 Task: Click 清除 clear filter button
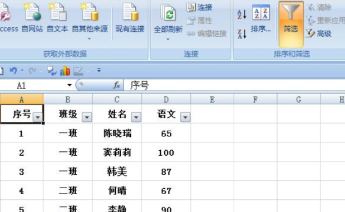[x=319, y=7]
